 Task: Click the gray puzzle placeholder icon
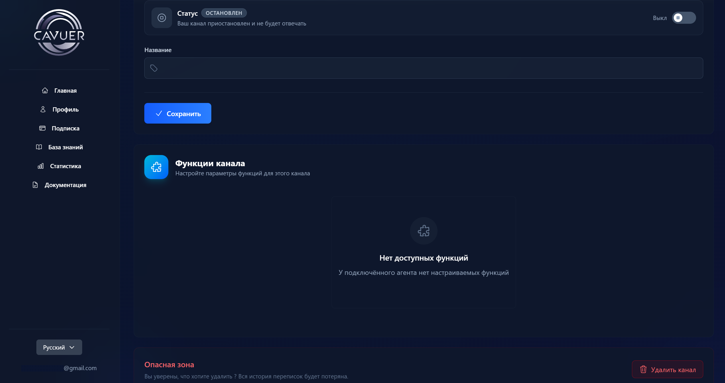click(423, 231)
